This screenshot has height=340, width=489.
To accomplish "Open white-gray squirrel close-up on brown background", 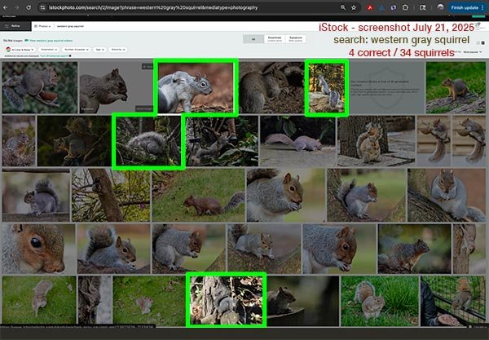I will [x=196, y=87].
